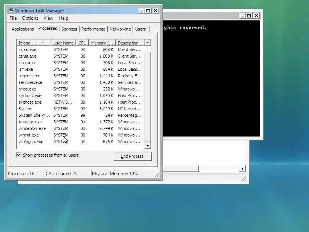Sort by Image Name column header

coord(34,43)
